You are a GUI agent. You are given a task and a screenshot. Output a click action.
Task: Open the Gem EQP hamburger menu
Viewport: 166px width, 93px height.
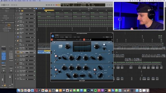point(112,40)
